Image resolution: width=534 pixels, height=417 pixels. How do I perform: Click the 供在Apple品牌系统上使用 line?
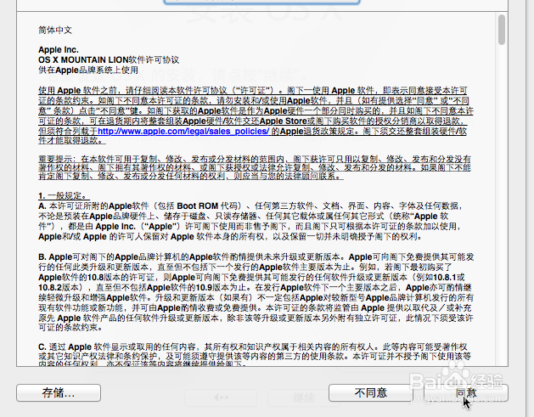point(88,70)
